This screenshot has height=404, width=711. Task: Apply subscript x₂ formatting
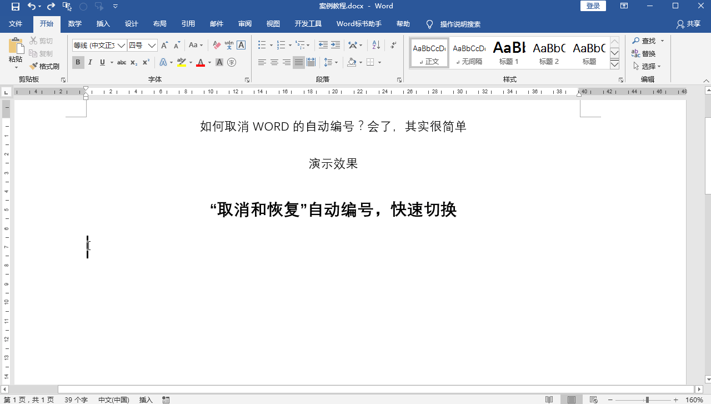pos(134,62)
